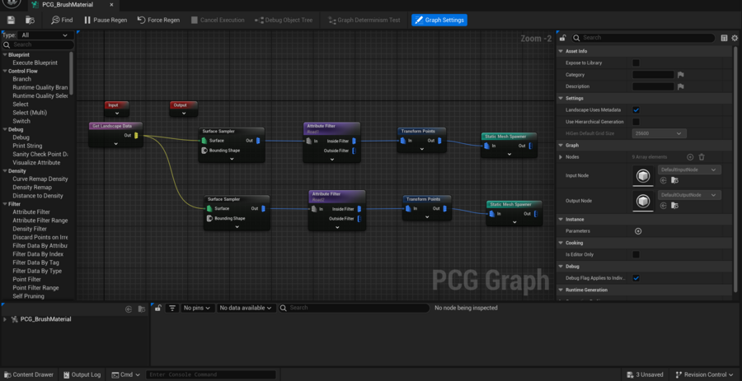Viewport: 742px width, 381px height.
Task: Click the lock icon in the details panel
Action: (x=562, y=38)
